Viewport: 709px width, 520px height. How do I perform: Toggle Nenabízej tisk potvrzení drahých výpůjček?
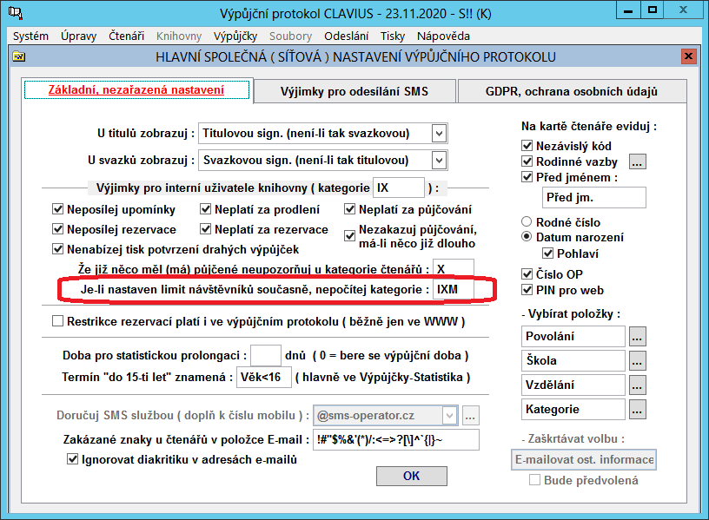point(57,249)
